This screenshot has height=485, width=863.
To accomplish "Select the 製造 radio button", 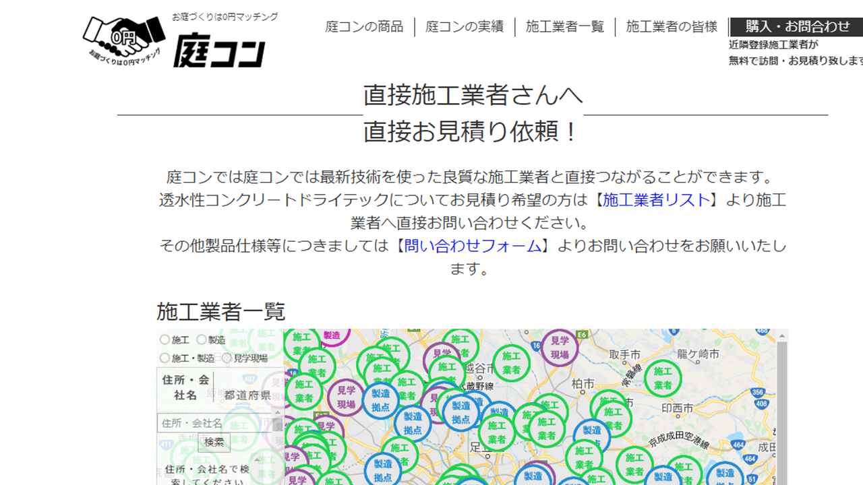I will [x=202, y=340].
